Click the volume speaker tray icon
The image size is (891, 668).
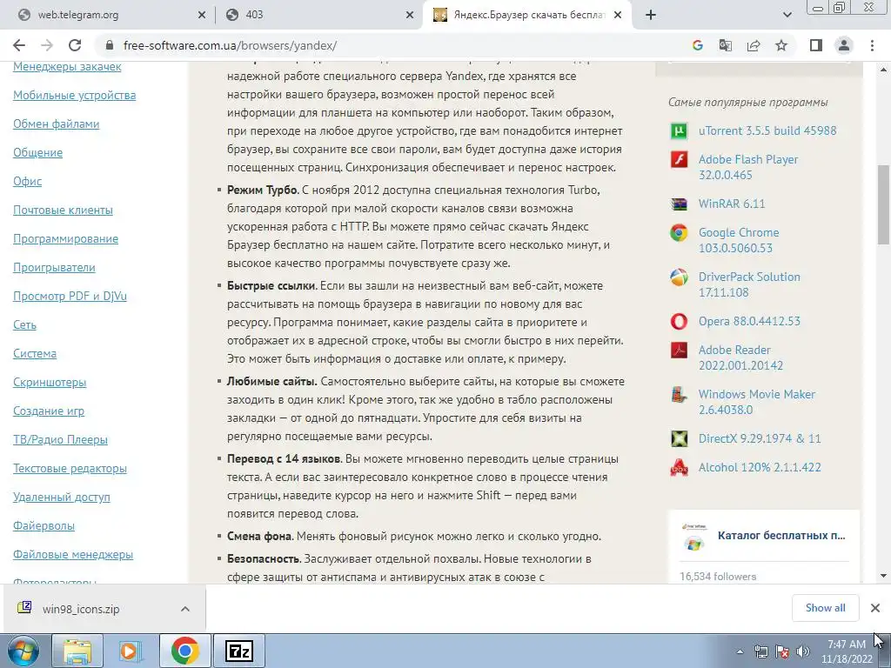tap(803, 651)
